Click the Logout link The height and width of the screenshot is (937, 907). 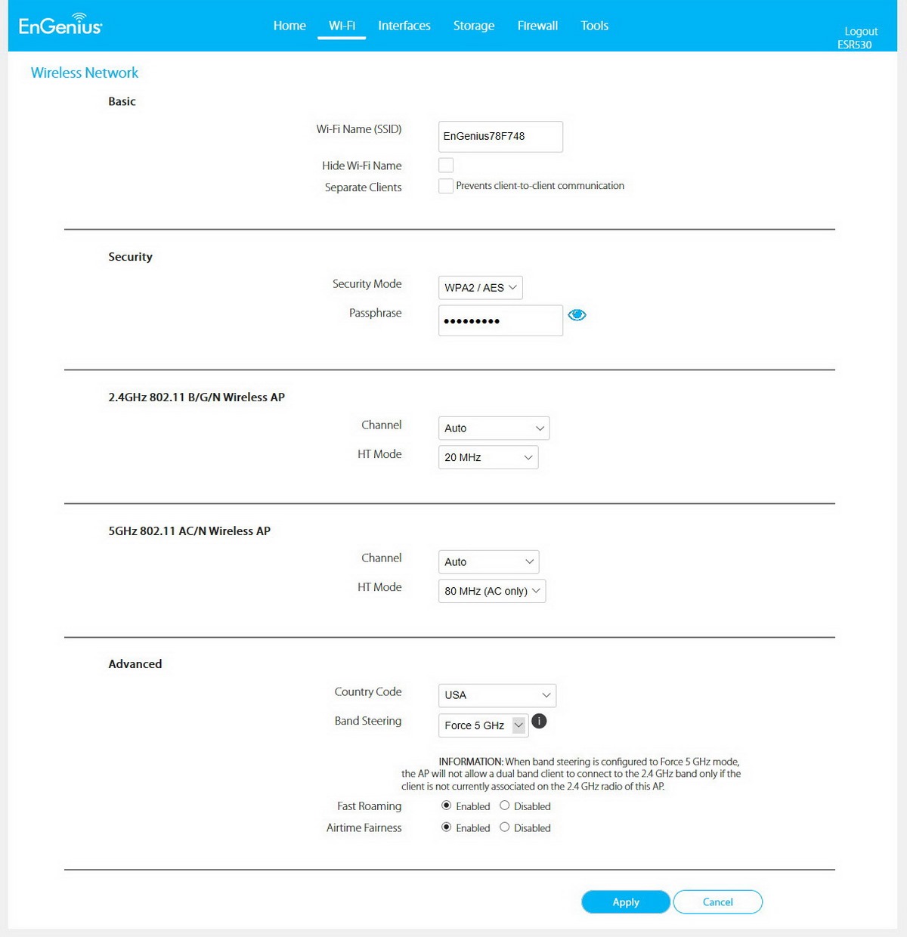(x=861, y=31)
